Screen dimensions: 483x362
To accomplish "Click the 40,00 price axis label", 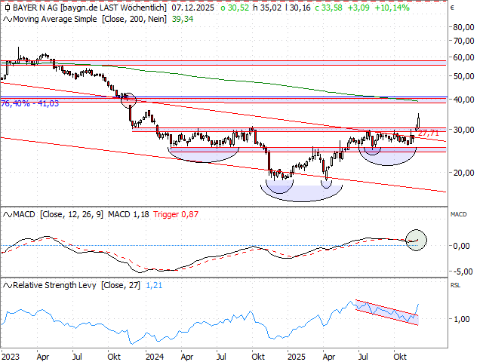I will [x=463, y=100].
